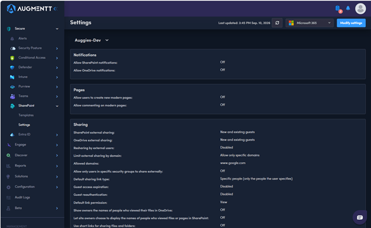Image resolution: width=371 pixels, height=228 pixels.
Task: Select SharePoint Settings menu item
Action: point(24,125)
